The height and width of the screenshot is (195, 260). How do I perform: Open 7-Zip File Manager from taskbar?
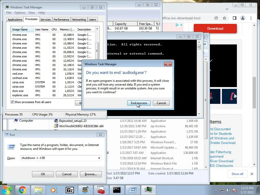[x=70, y=190]
